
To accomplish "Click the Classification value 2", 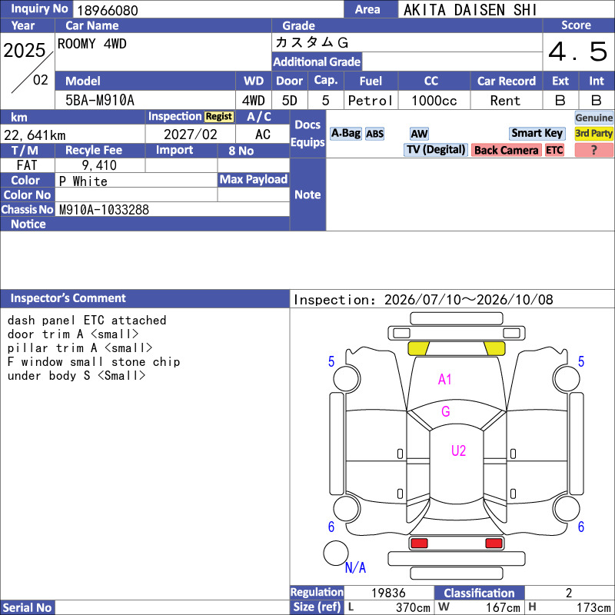I will pyautogui.click(x=569, y=593).
